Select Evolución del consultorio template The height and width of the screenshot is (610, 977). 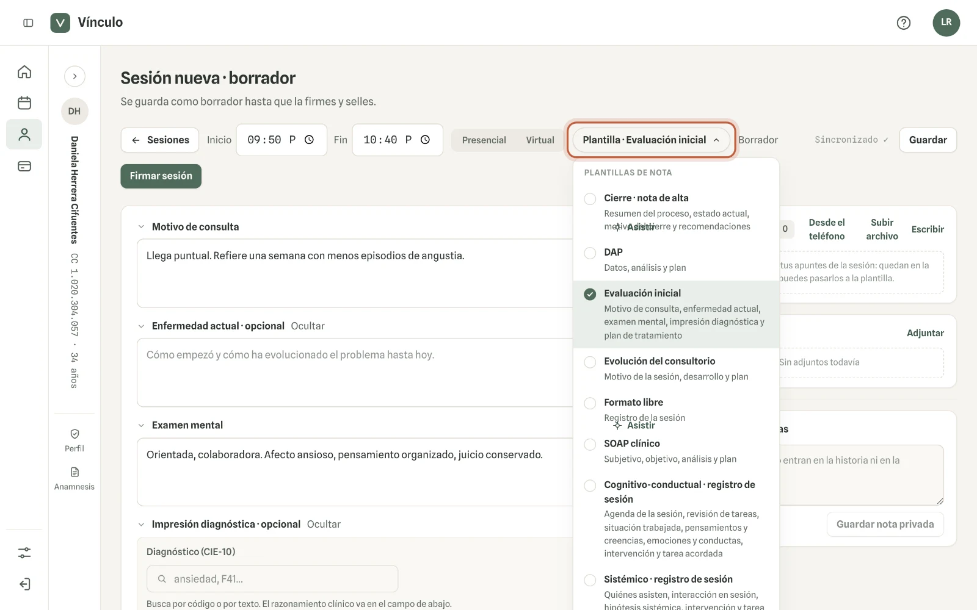tap(676, 368)
